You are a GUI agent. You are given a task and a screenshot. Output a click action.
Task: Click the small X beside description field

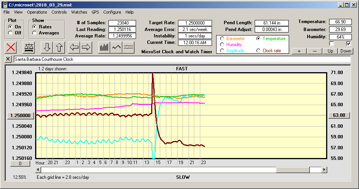(8, 59)
